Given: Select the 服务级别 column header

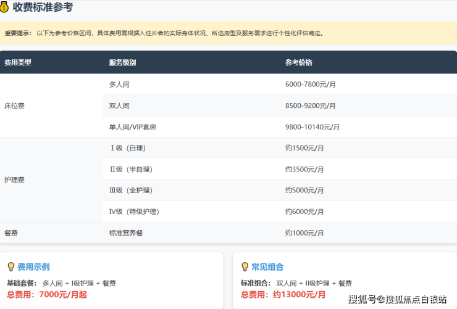Looking at the screenshot, I should [122, 62].
